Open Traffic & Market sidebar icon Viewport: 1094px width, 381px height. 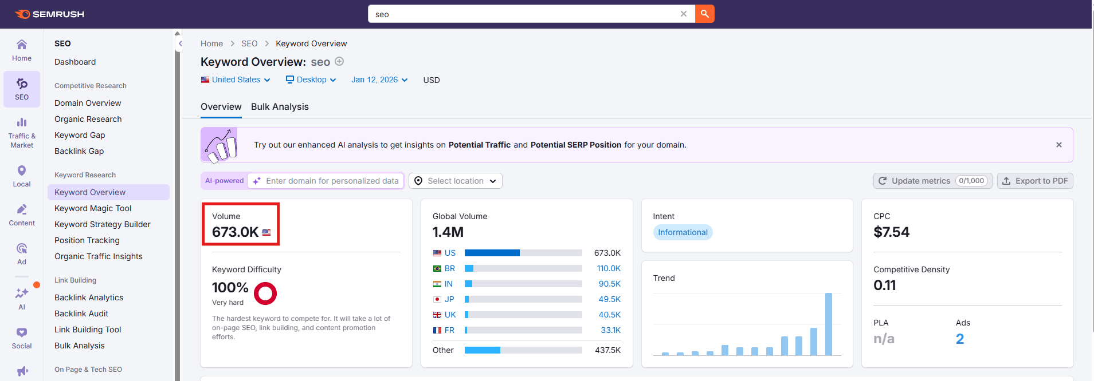(x=22, y=133)
